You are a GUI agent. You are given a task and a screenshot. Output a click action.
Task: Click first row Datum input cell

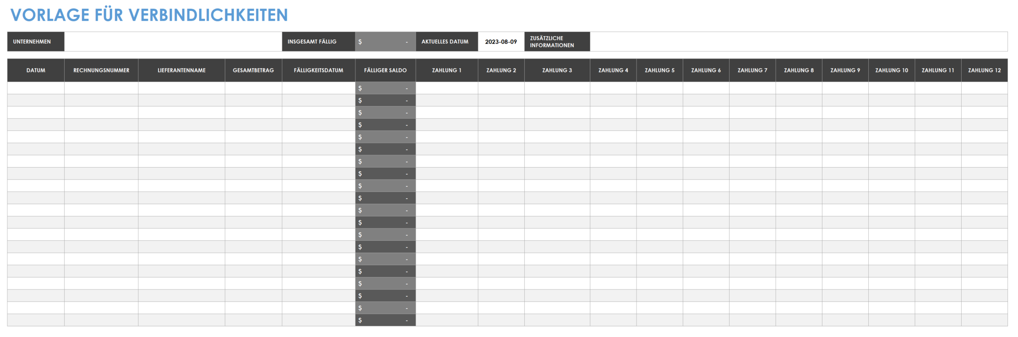coord(36,88)
